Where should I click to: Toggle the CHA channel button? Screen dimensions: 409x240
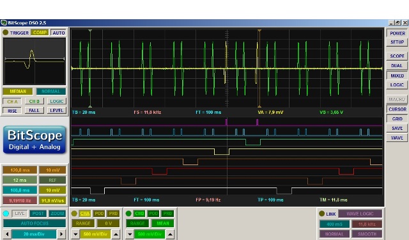[85, 214]
